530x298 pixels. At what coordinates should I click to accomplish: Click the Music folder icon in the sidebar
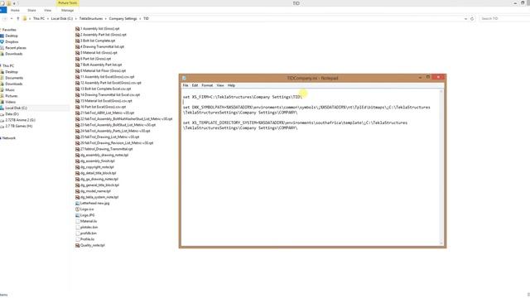2,90
